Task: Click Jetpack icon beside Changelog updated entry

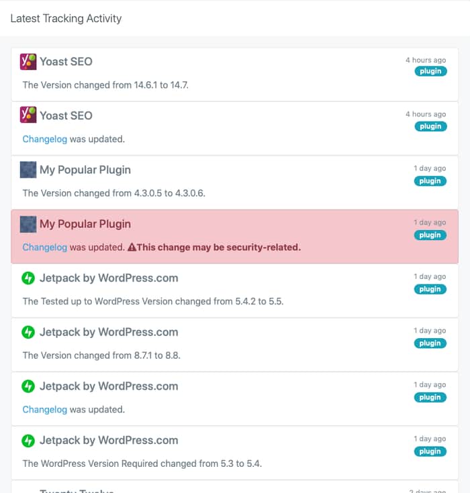Action: pyautogui.click(x=28, y=386)
